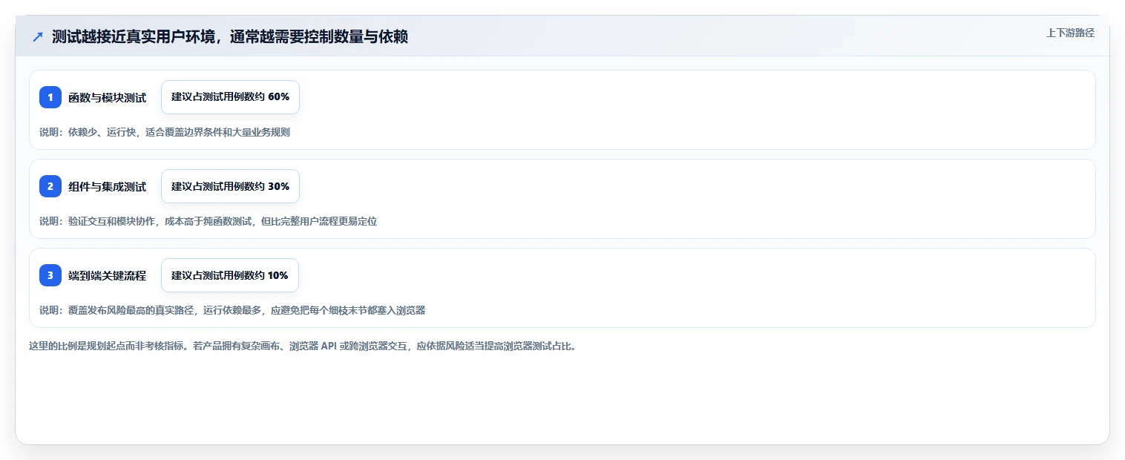Select the 端到端关键流程 title
1125x460 pixels.
click(107, 275)
